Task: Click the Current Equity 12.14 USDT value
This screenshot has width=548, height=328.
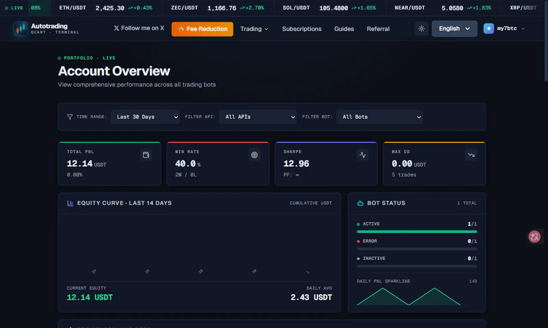Action: (x=90, y=297)
